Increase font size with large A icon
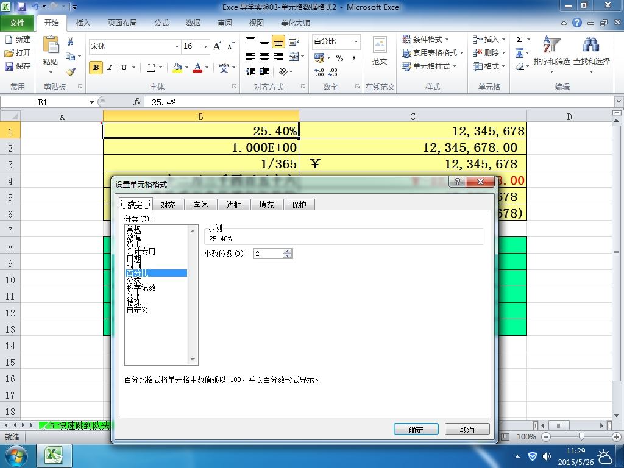 point(218,46)
